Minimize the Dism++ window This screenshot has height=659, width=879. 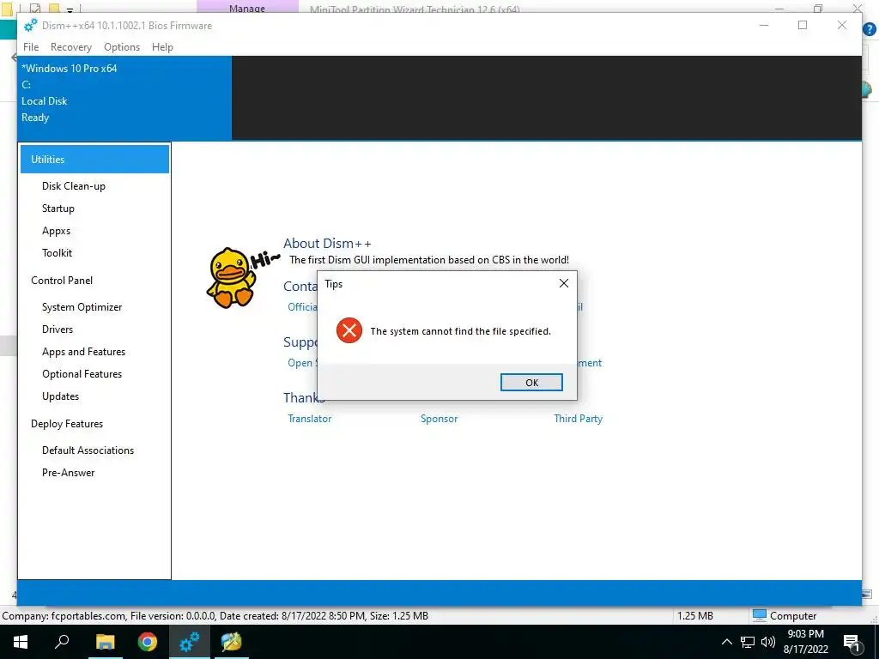pyautogui.click(x=763, y=25)
